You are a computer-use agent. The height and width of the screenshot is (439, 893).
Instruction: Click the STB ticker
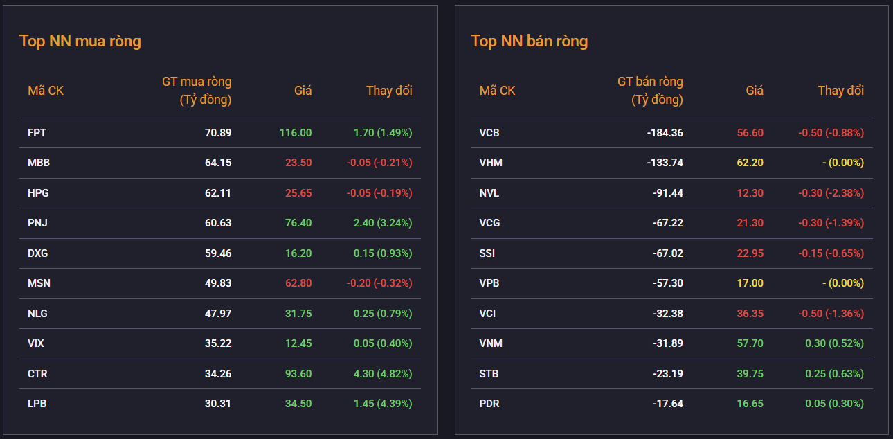click(x=489, y=374)
